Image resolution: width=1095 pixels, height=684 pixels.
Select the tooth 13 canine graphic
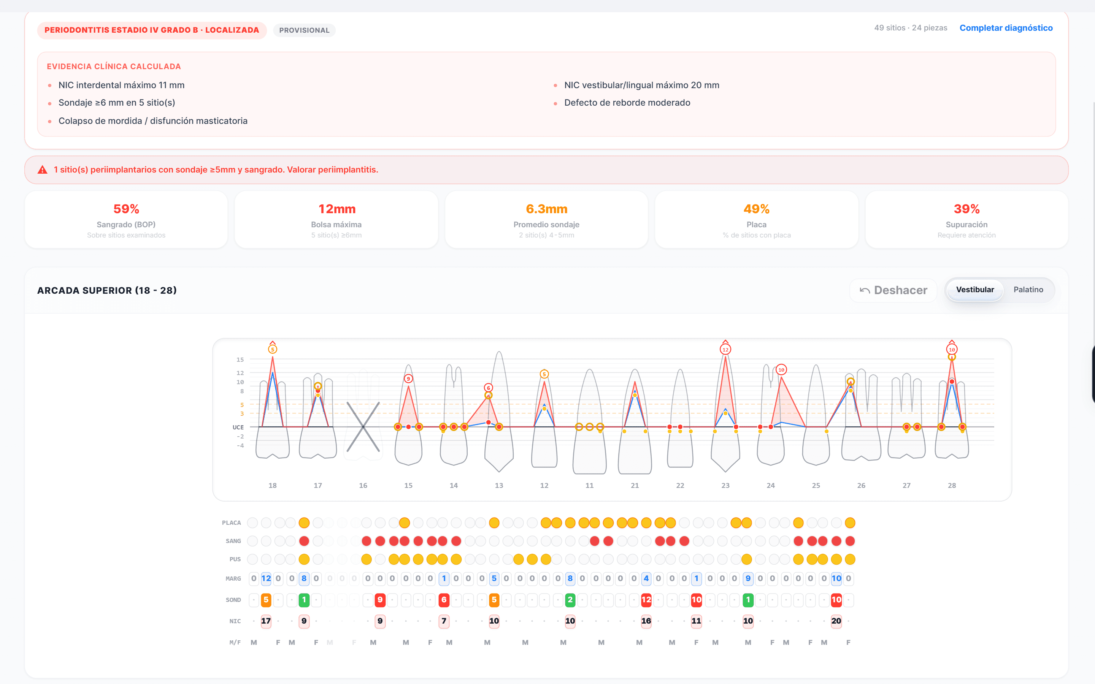coord(499,412)
